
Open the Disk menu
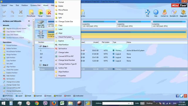(17, 5)
